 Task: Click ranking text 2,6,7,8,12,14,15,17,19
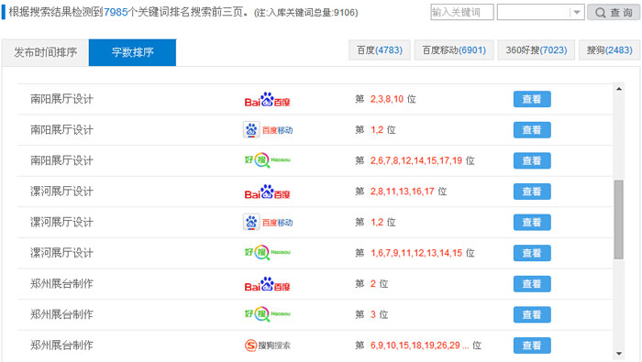tap(416, 160)
